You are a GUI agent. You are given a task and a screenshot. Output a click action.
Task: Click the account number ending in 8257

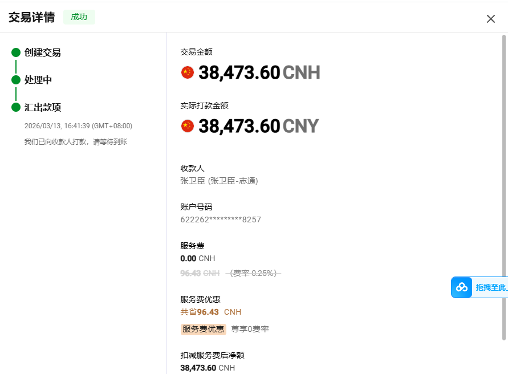221,219
